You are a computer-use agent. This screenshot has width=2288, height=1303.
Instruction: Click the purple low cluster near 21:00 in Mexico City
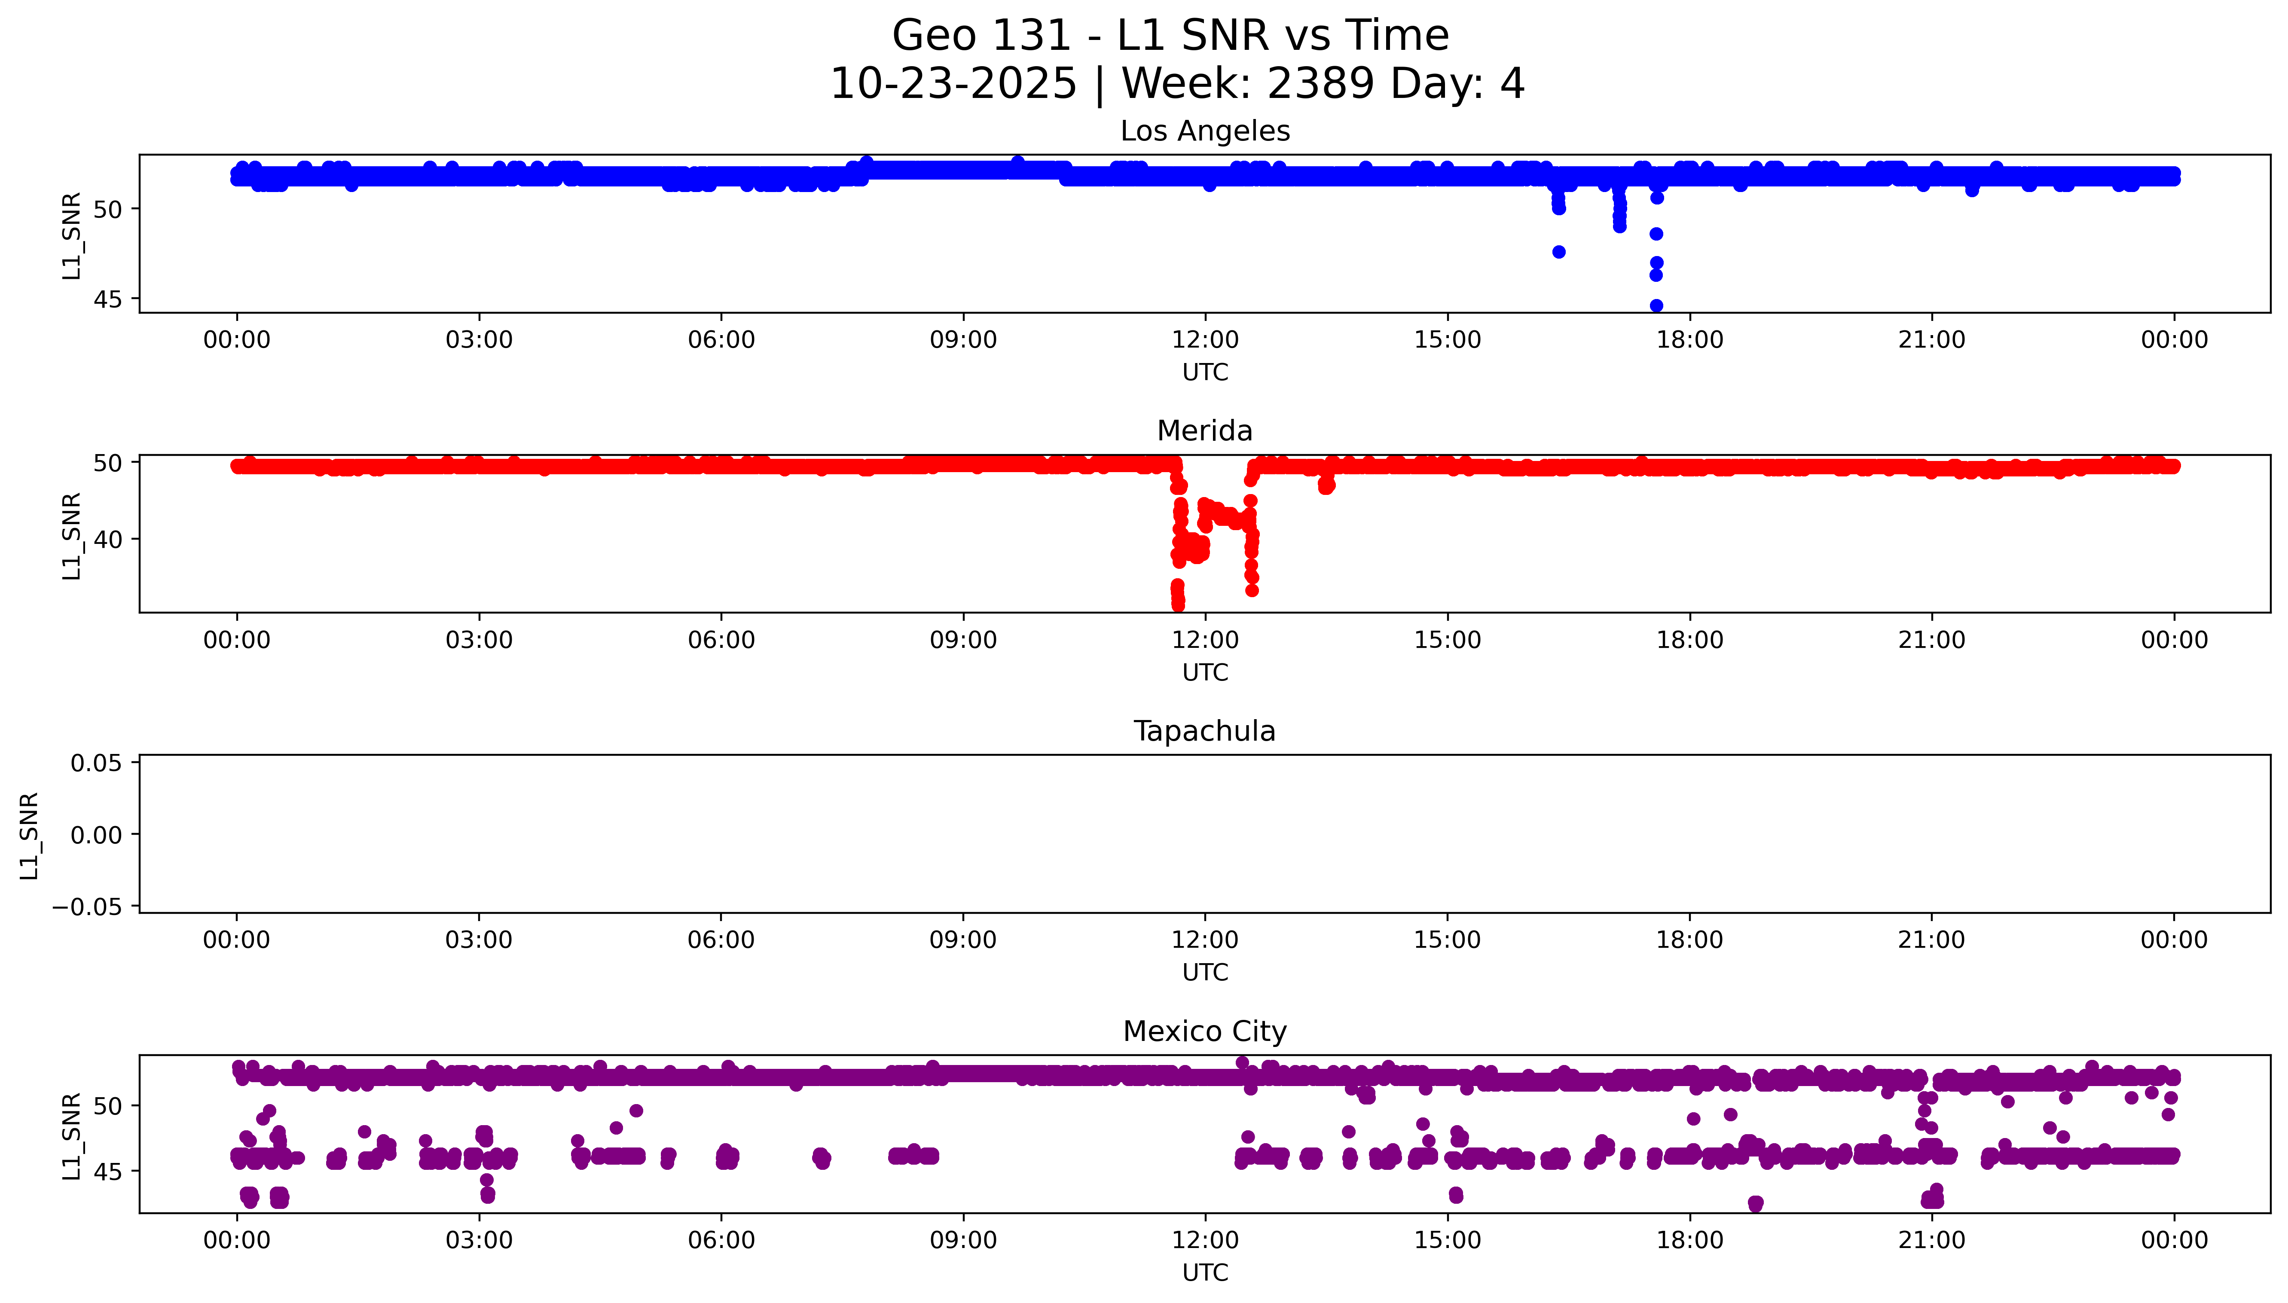(1932, 1197)
